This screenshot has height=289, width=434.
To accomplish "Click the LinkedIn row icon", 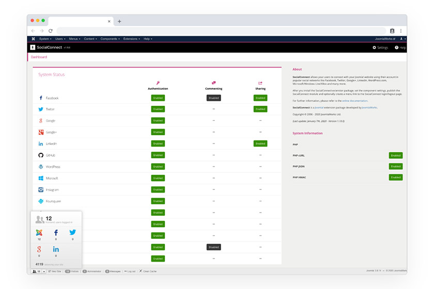I will tap(41, 143).
